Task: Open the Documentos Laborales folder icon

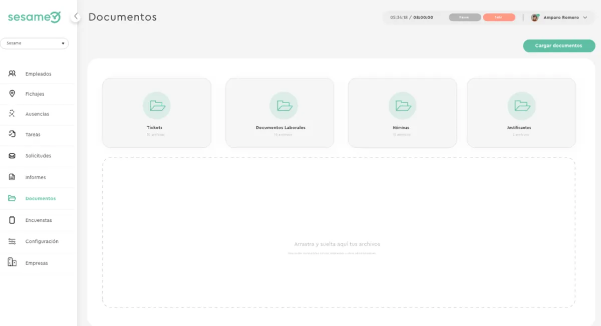Action: point(284,106)
